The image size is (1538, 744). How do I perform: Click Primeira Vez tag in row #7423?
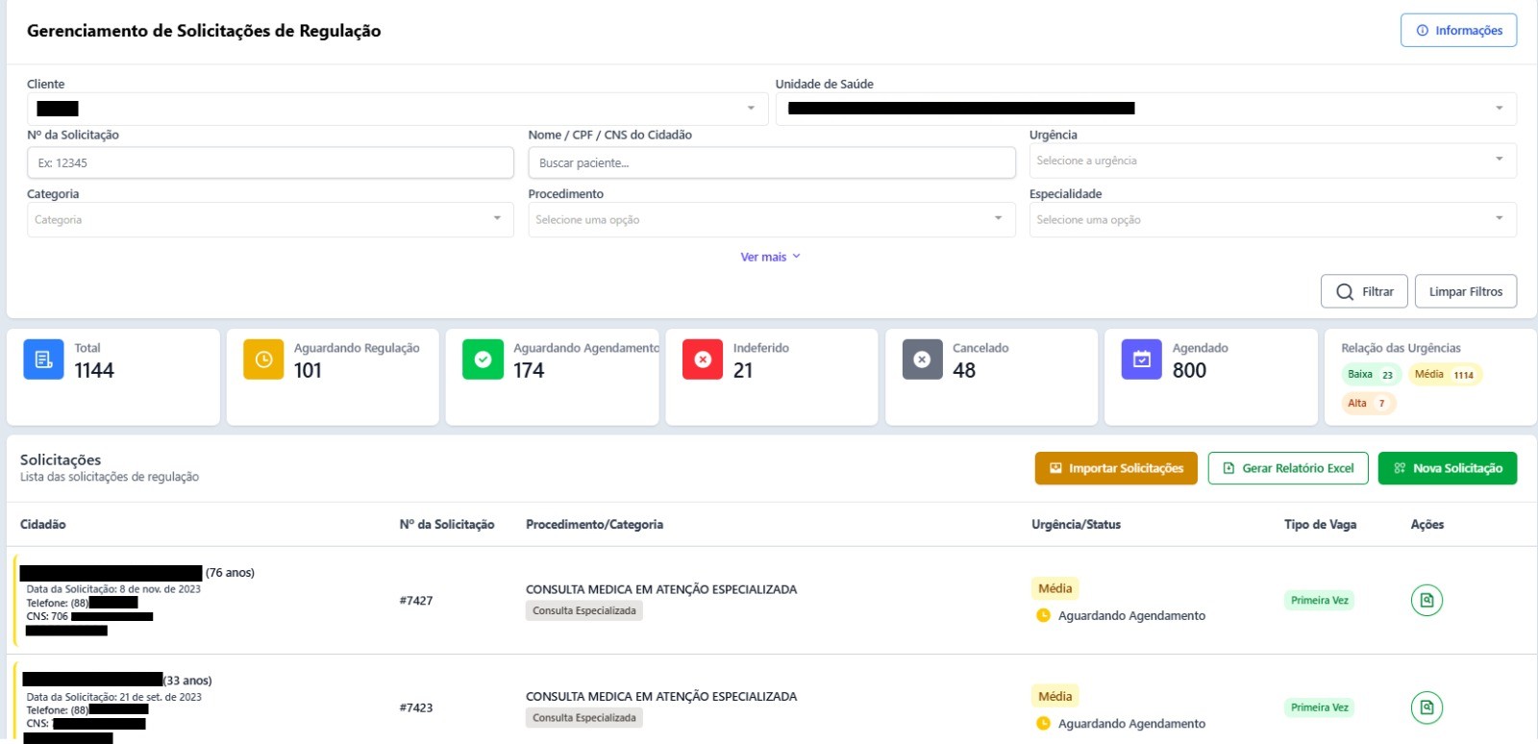(x=1320, y=707)
